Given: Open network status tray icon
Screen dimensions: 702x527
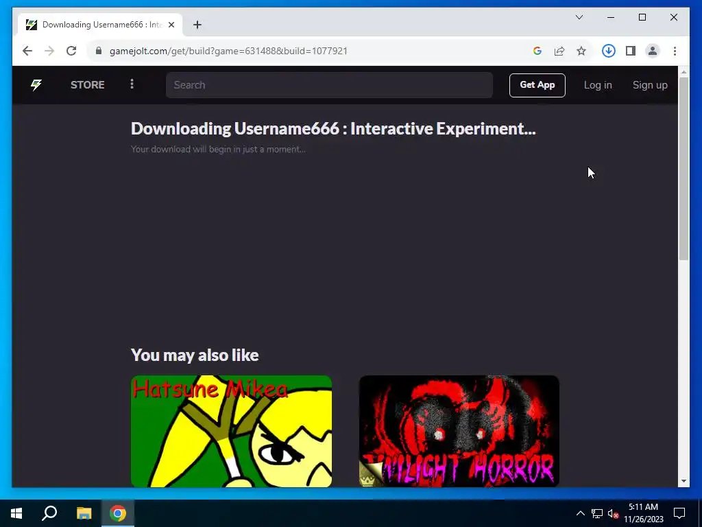Looking at the screenshot, I should coord(597,513).
